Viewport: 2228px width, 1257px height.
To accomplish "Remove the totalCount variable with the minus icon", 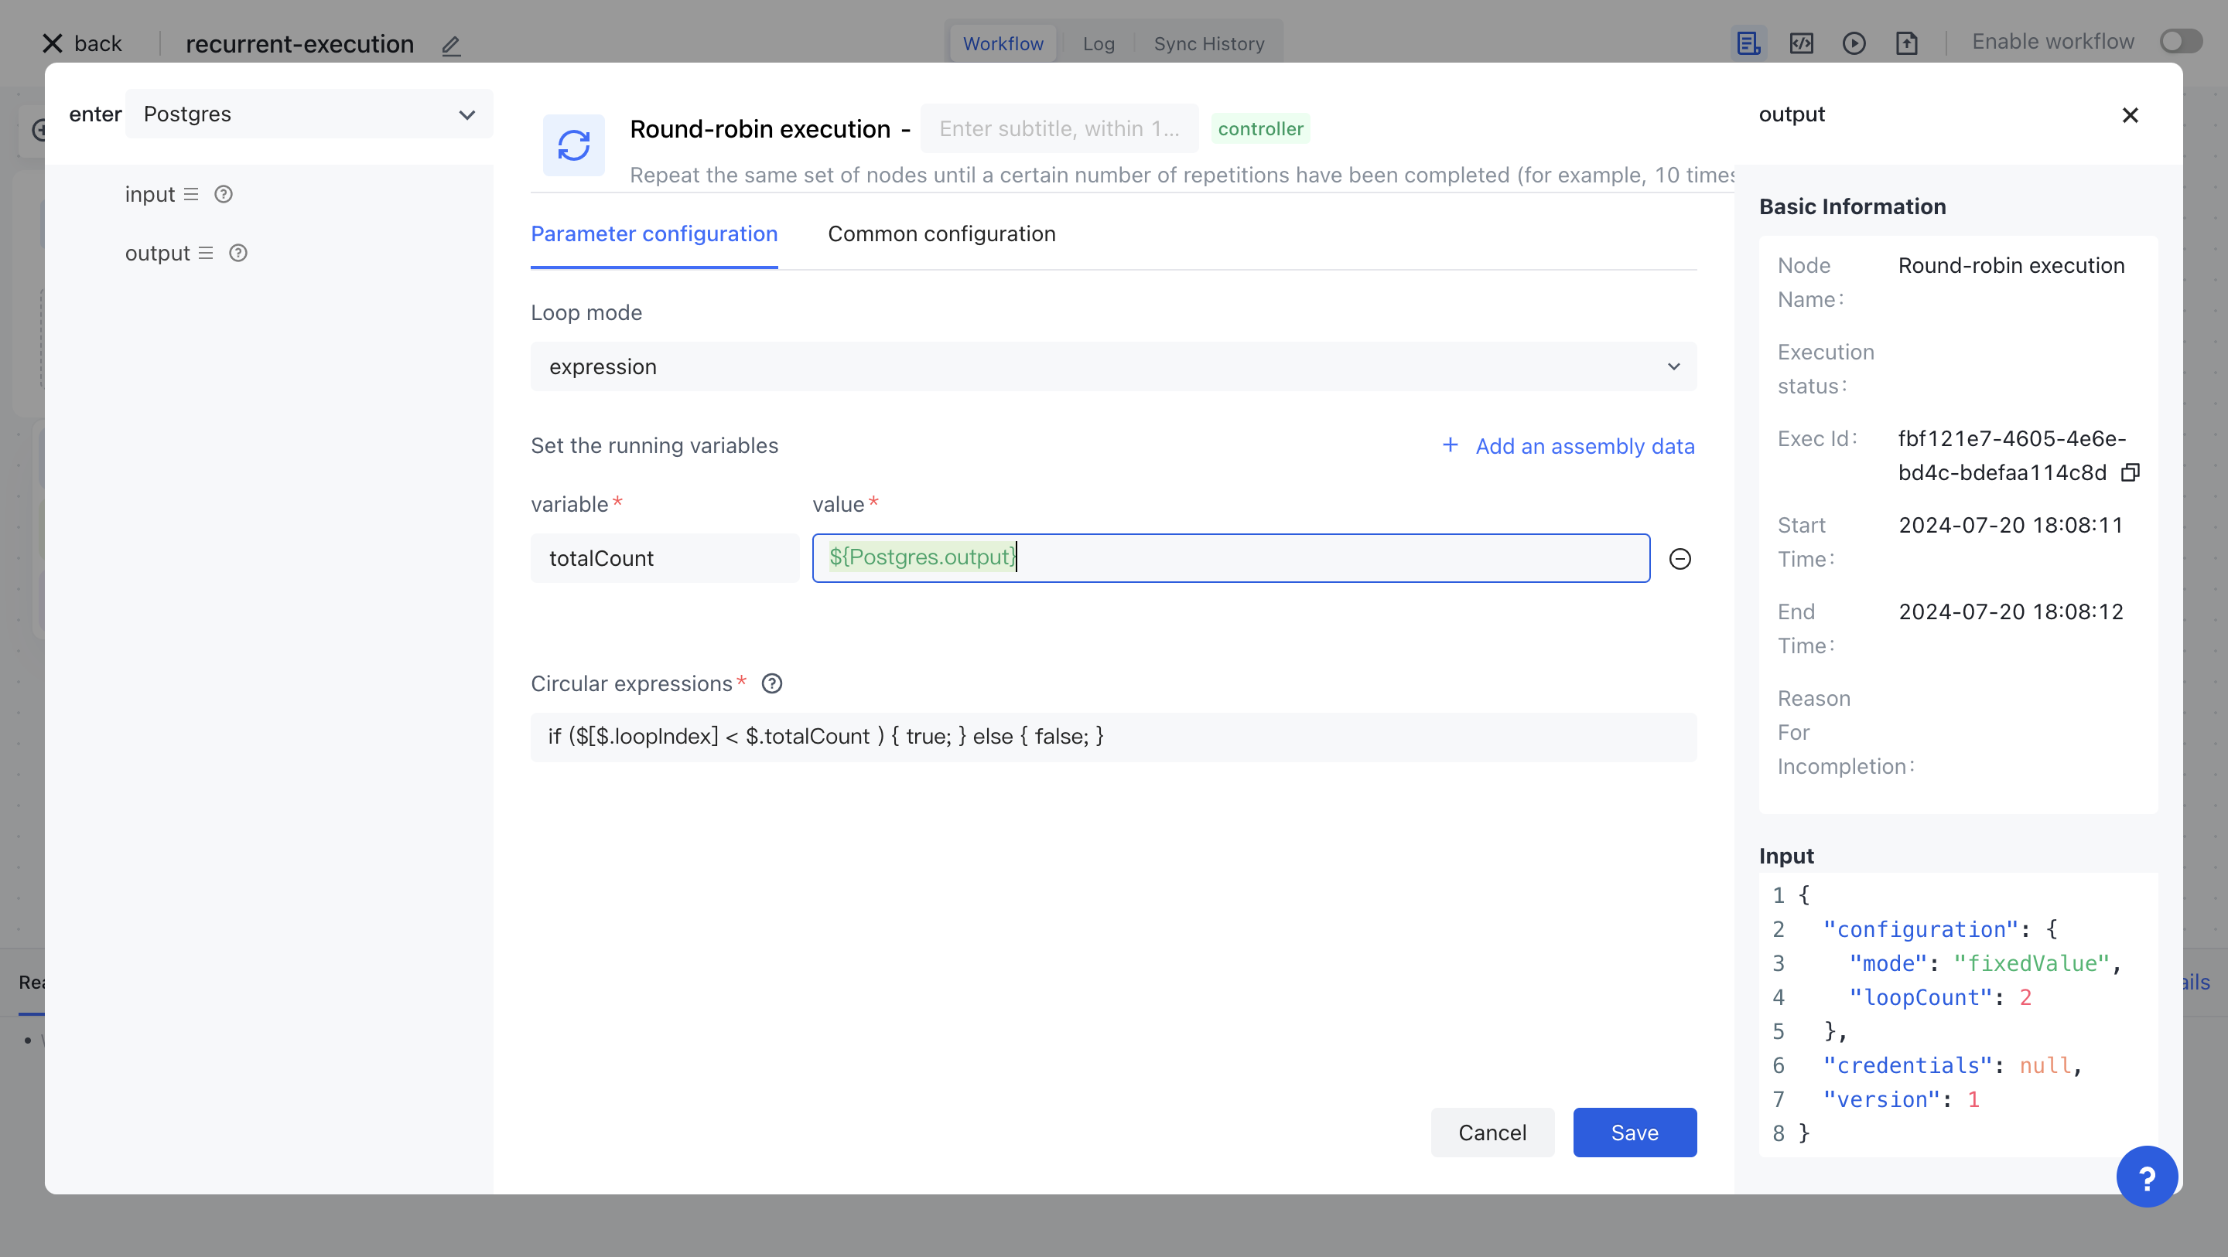I will (x=1680, y=557).
